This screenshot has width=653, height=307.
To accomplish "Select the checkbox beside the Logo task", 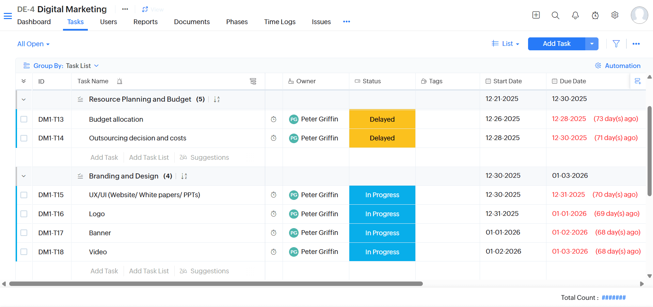I will coord(24,214).
